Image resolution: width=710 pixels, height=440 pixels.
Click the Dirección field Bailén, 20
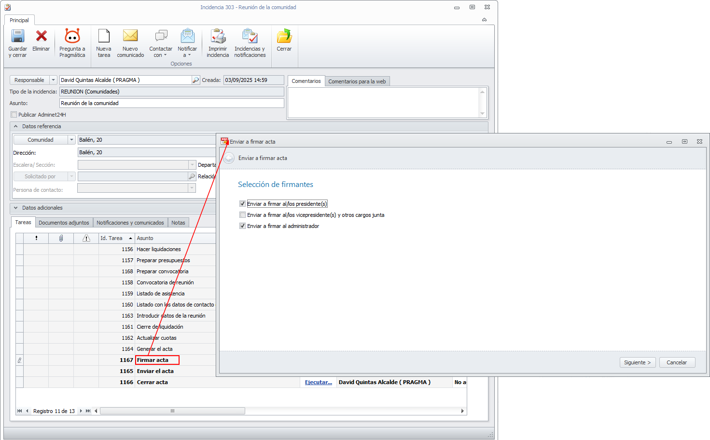147,152
